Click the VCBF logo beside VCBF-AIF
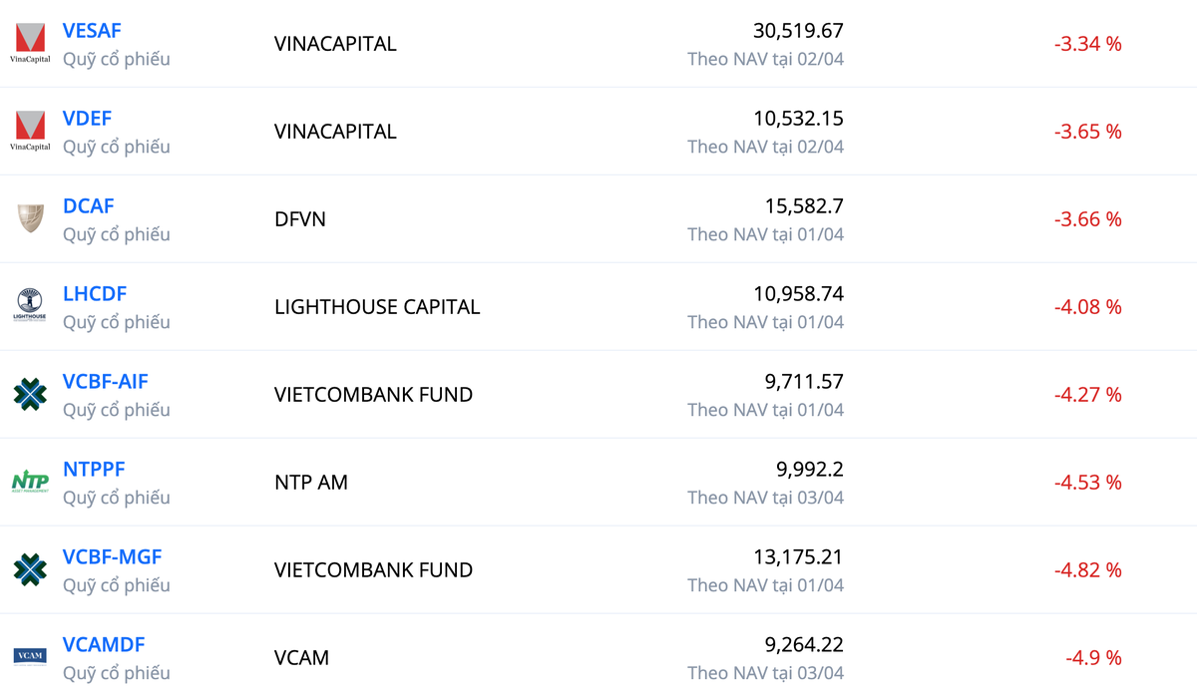The image size is (1197, 698). pos(30,395)
